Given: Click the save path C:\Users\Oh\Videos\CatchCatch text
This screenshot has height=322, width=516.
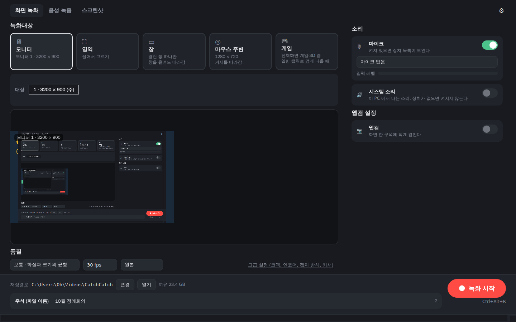Looking at the screenshot, I should coord(72,285).
